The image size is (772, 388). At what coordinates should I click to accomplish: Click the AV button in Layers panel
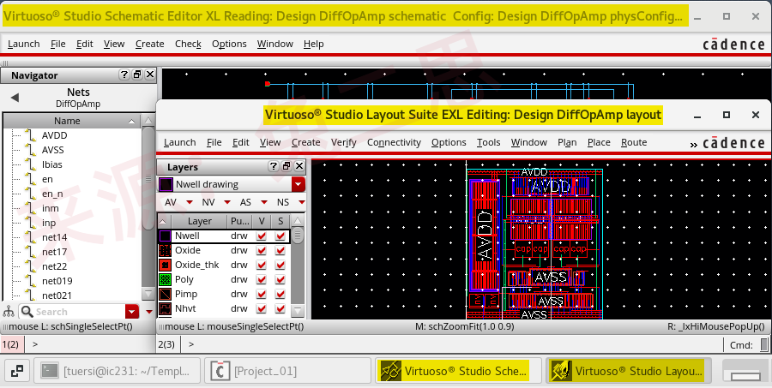point(171,202)
